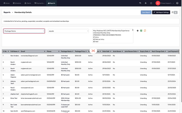Open the chat messages icon

point(140,3)
